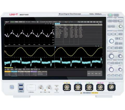Check the Voltage Source checkbox
Image resolution: width=125 pixels, height=110 pixels.
pos(46,73)
